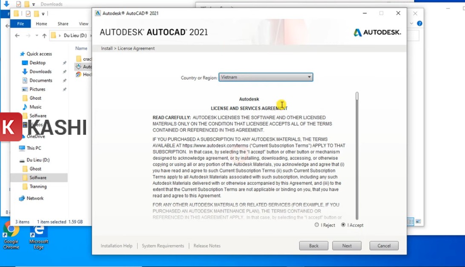Cancel the AutoCAD installation
This screenshot has width=465, height=267.
tap(384, 246)
